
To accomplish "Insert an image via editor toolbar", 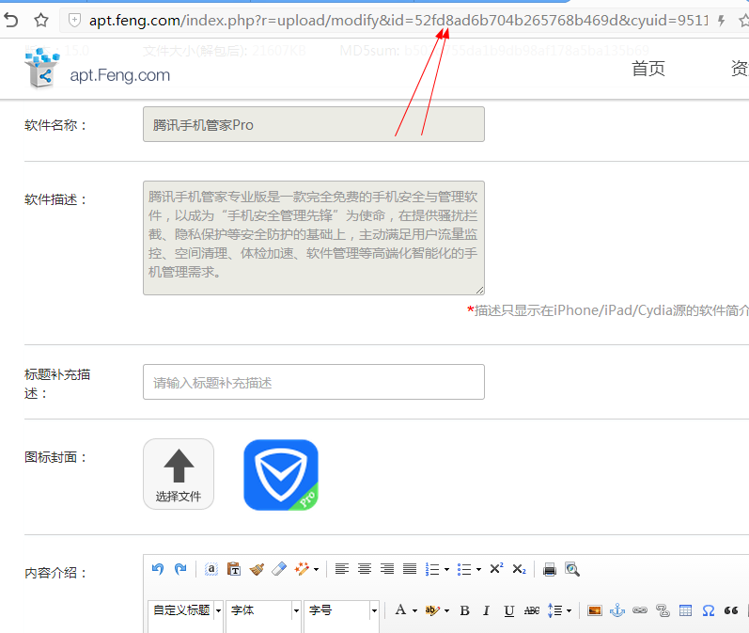I will 595,610.
